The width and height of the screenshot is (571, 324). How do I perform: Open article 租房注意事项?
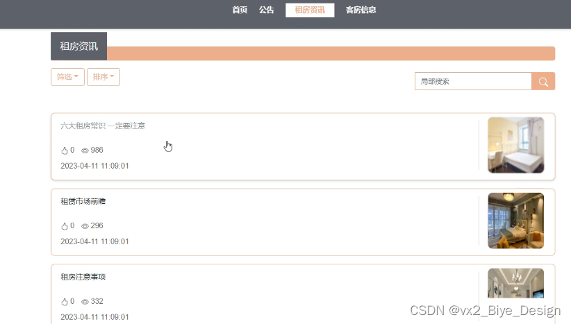[x=83, y=277]
